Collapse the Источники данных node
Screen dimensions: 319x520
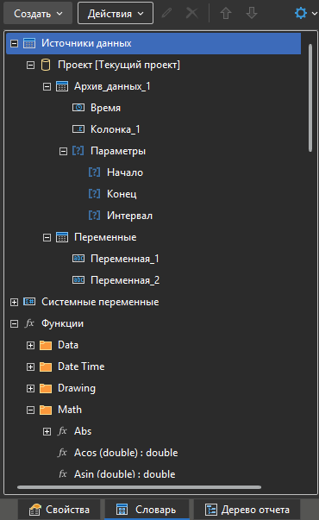coord(15,43)
